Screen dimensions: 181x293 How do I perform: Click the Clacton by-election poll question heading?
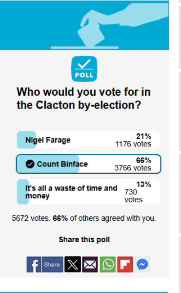(x=83, y=99)
